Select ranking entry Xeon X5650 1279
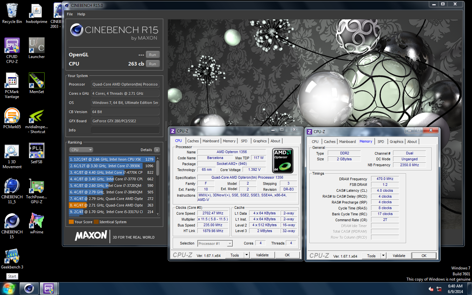 (x=112, y=159)
